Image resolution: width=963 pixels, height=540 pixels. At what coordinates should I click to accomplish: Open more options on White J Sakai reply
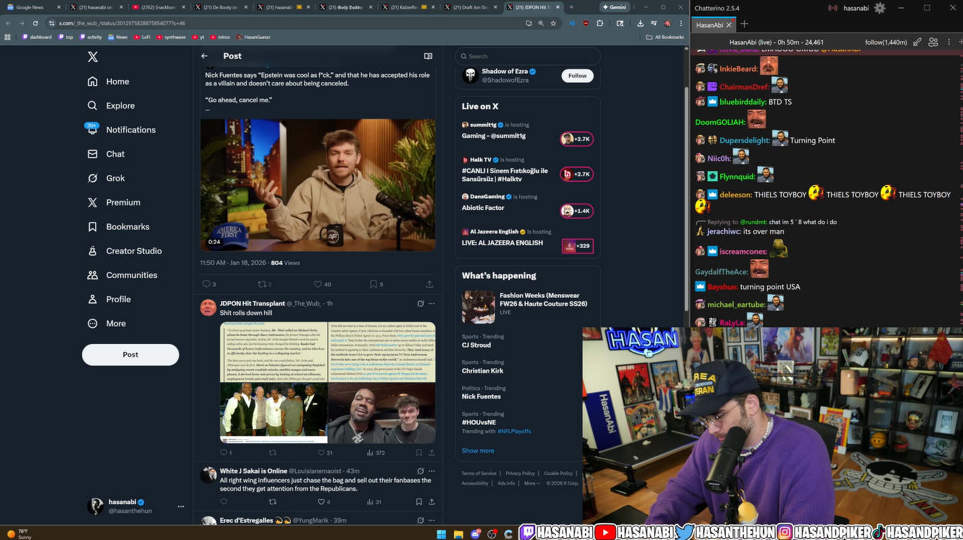click(x=432, y=471)
